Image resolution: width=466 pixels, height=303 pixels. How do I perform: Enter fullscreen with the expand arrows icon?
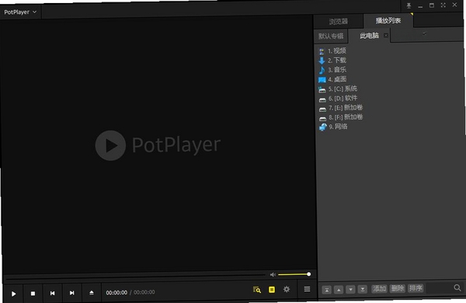pyautogui.click(x=443, y=5)
